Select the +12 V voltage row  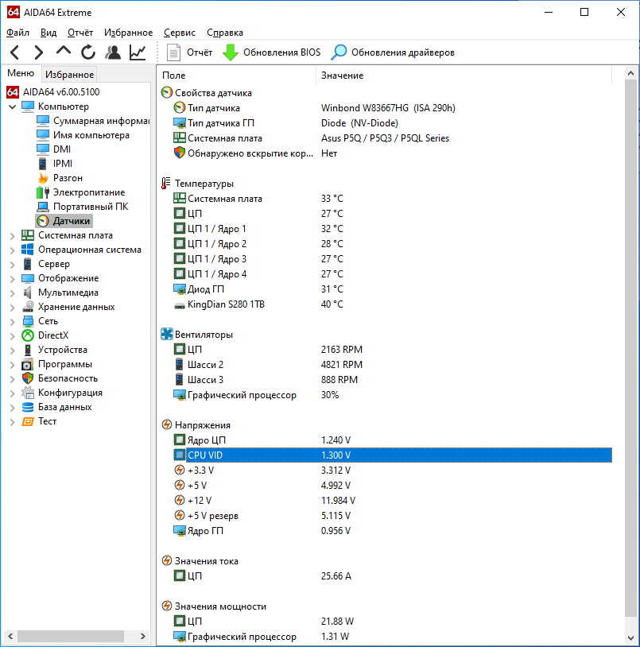coord(386,501)
